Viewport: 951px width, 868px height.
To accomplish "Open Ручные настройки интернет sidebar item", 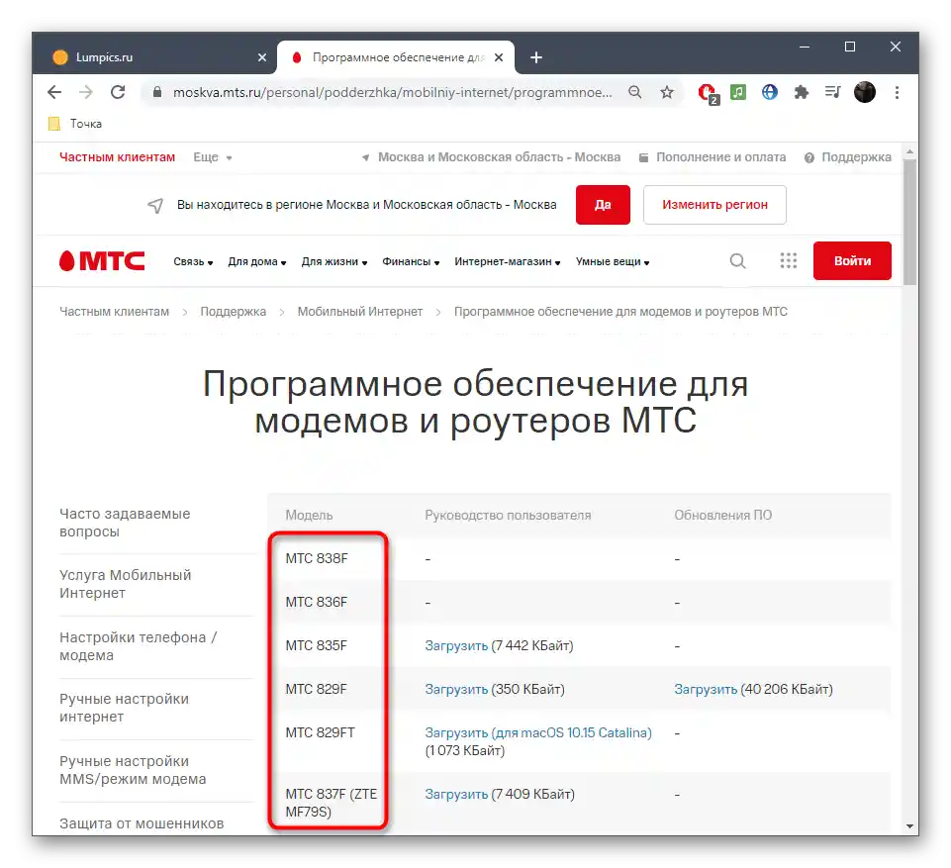I will tap(124, 708).
